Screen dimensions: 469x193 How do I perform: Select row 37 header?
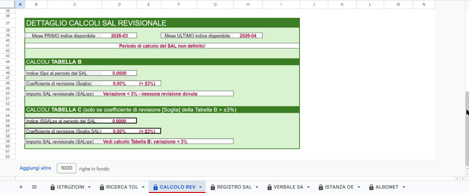pyautogui.click(x=8, y=23)
